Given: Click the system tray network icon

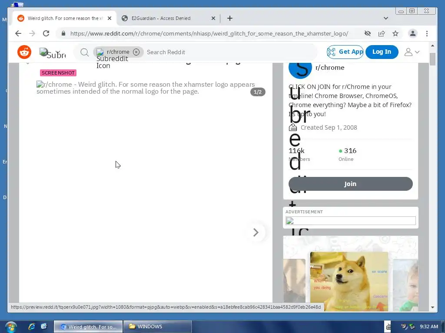Looking at the screenshot, I should [x=412, y=326].
